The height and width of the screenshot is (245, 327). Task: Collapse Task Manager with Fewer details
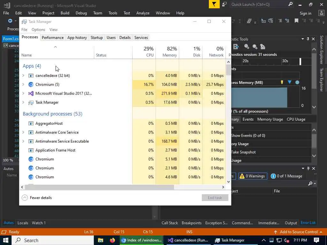[37, 198]
